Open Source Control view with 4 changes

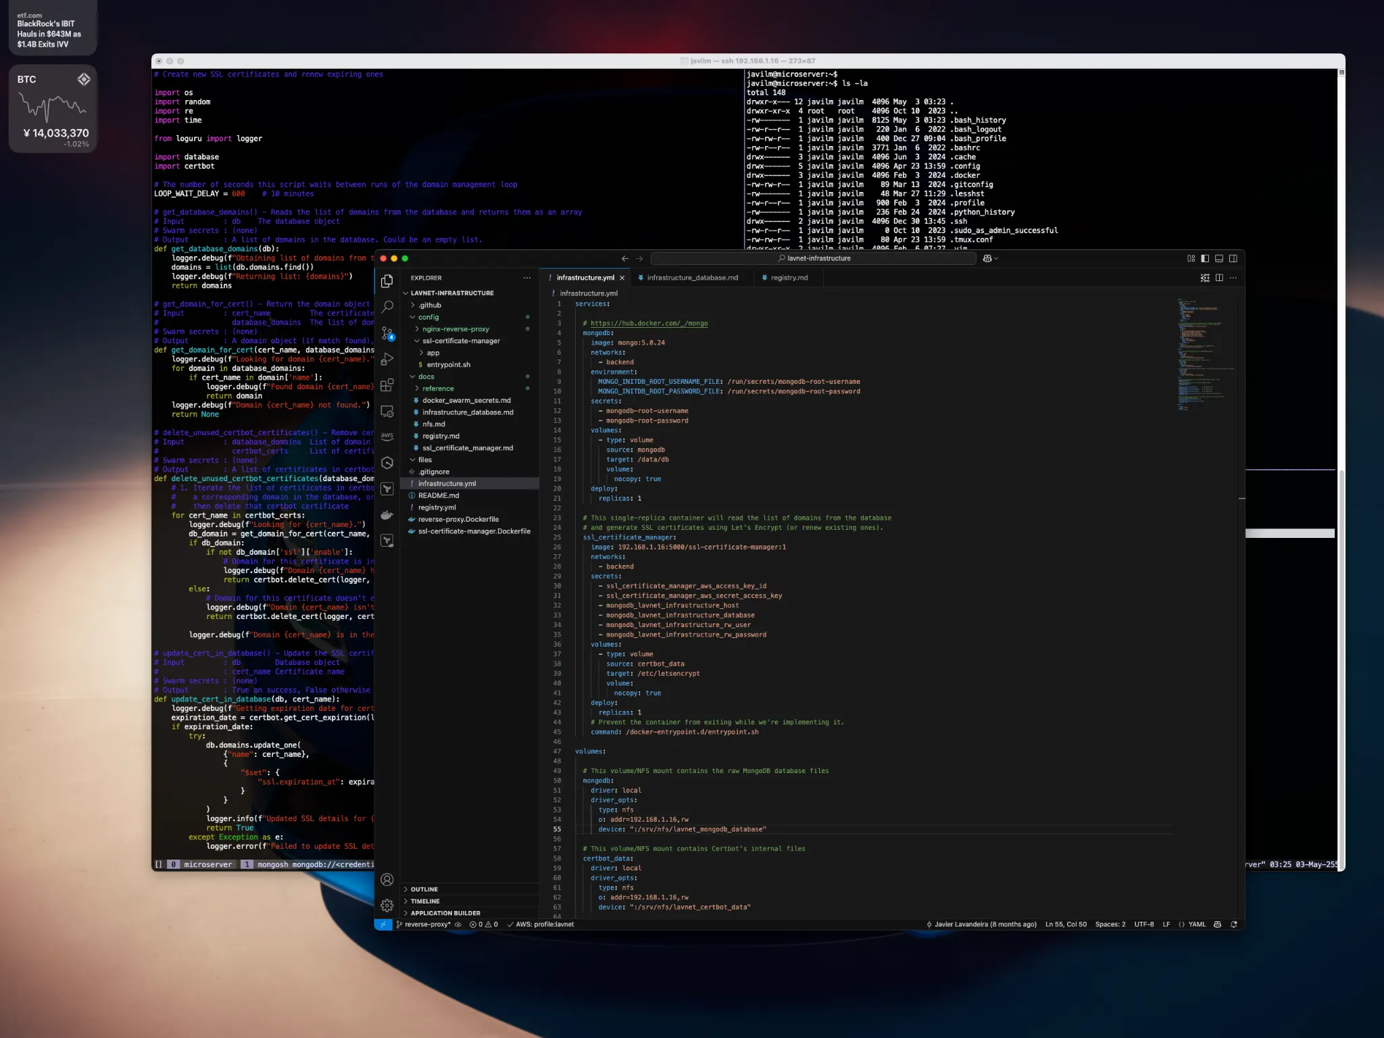tap(387, 333)
